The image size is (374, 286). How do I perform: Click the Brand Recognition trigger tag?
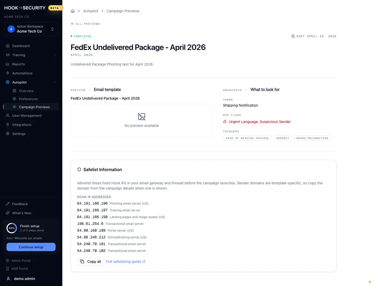(x=312, y=138)
